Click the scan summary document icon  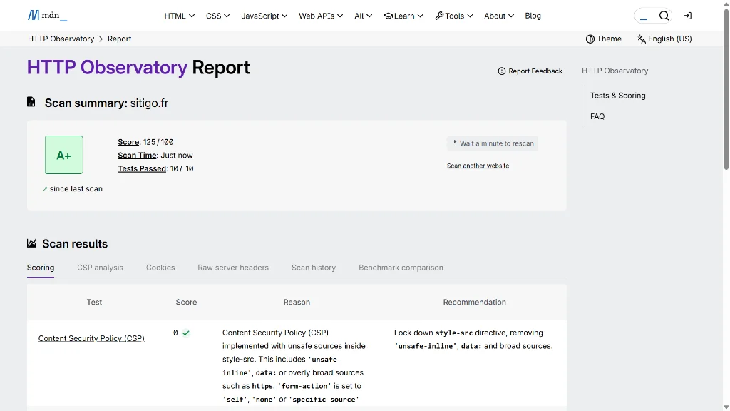coord(31,102)
